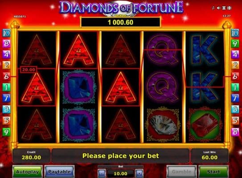Image resolution: width=242 pixels, height=178 pixels.
Task: Mute the speaker volume icon
Action: pos(218,8)
